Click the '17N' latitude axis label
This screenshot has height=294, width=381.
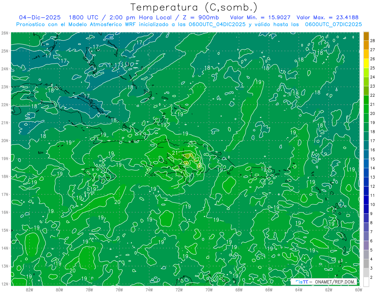tap(5, 194)
